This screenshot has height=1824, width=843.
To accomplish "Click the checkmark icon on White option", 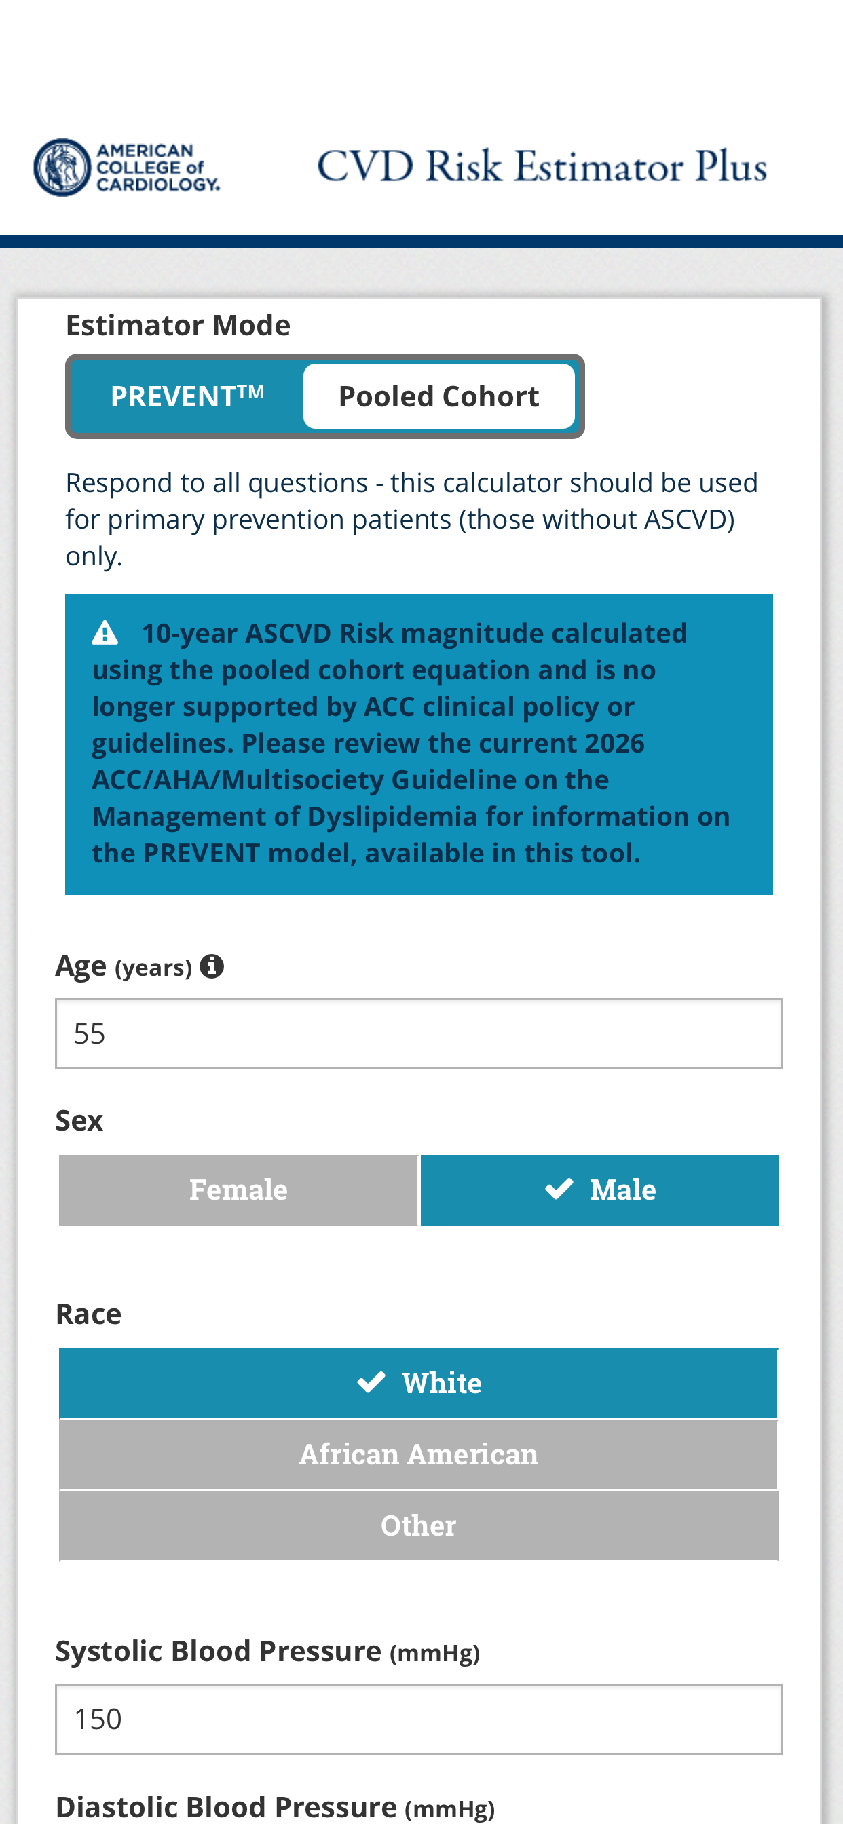I will point(371,1382).
